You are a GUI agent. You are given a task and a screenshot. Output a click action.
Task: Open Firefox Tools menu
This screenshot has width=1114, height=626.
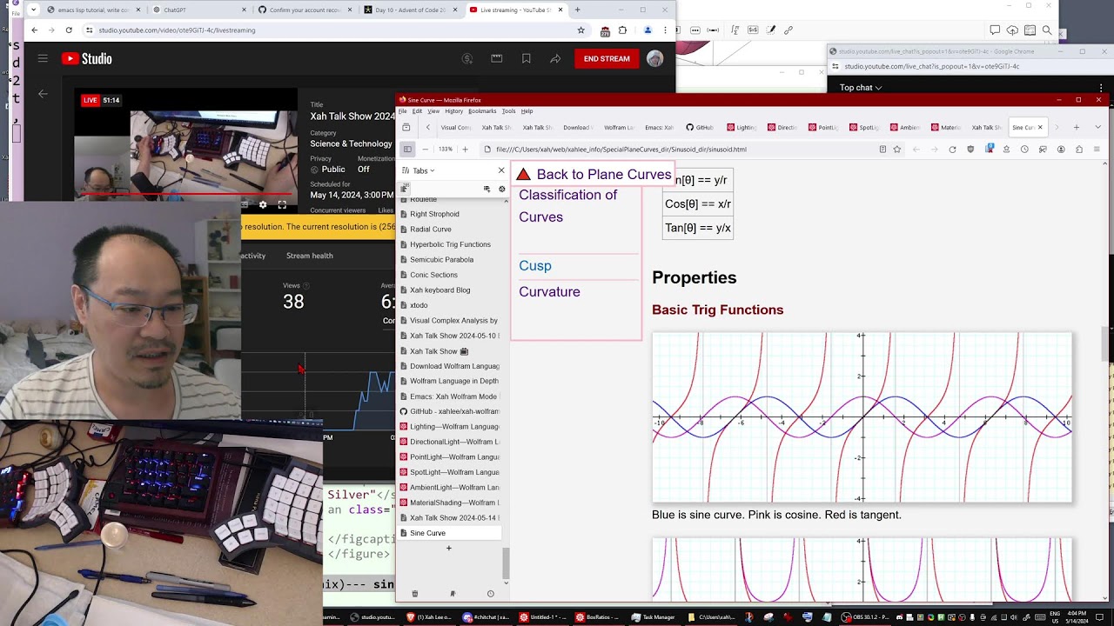[508, 111]
